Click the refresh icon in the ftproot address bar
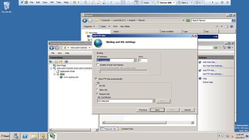 (x=188, y=20)
